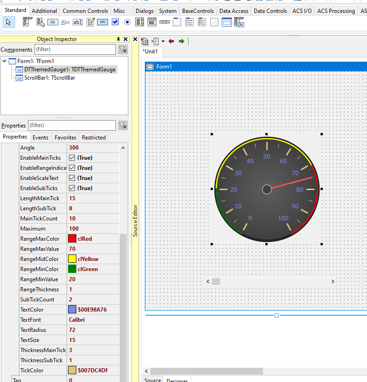Click the RangeMidColor yellow swatch

(x=72, y=259)
